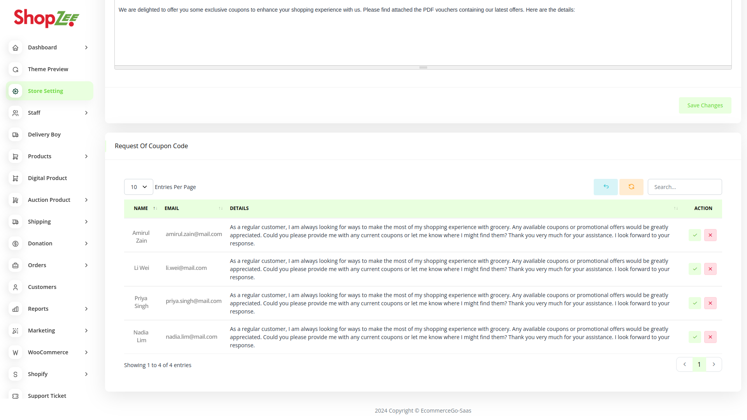The height and width of the screenshot is (420, 747).
Task: Open Theme Preview menu item
Action: pyautogui.click(x=48, y=69)
